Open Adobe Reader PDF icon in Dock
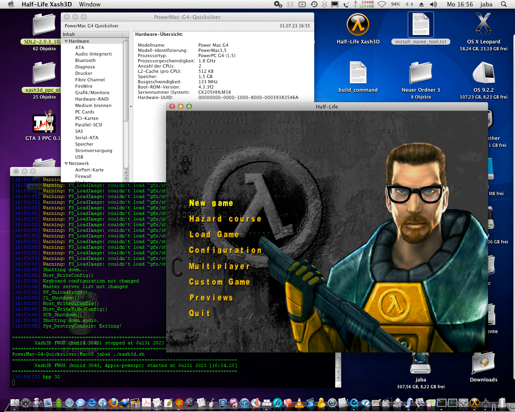The width and height of the screenshot is (515, 412). coord(146,403)
